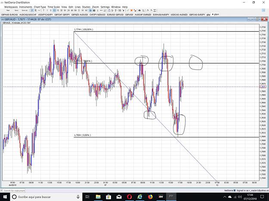
Task: Close the last workspace tab with X
Action: (x=213, y=14)
